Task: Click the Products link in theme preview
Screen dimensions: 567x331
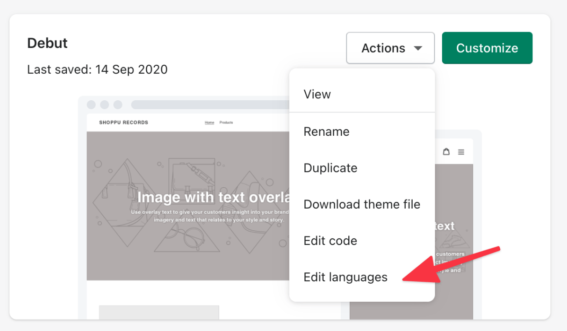Action: (226, 122)
